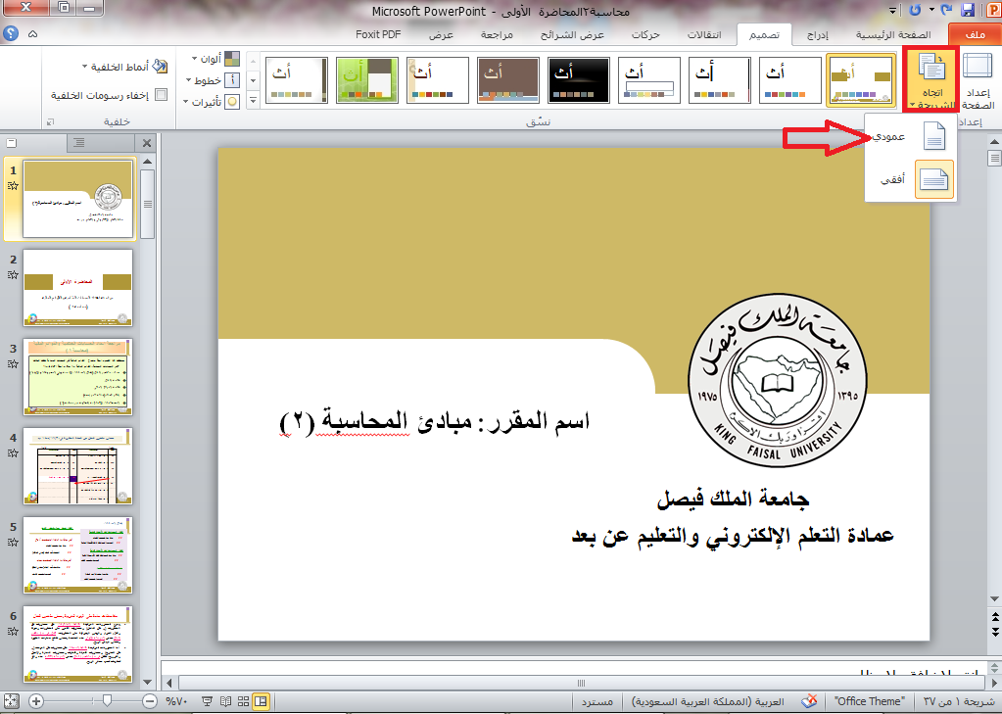The image size is (1002, 714).
Task: Expand Slide Orientation (اتجاه الشريحة) dropdown
Action: pos(931,80)
